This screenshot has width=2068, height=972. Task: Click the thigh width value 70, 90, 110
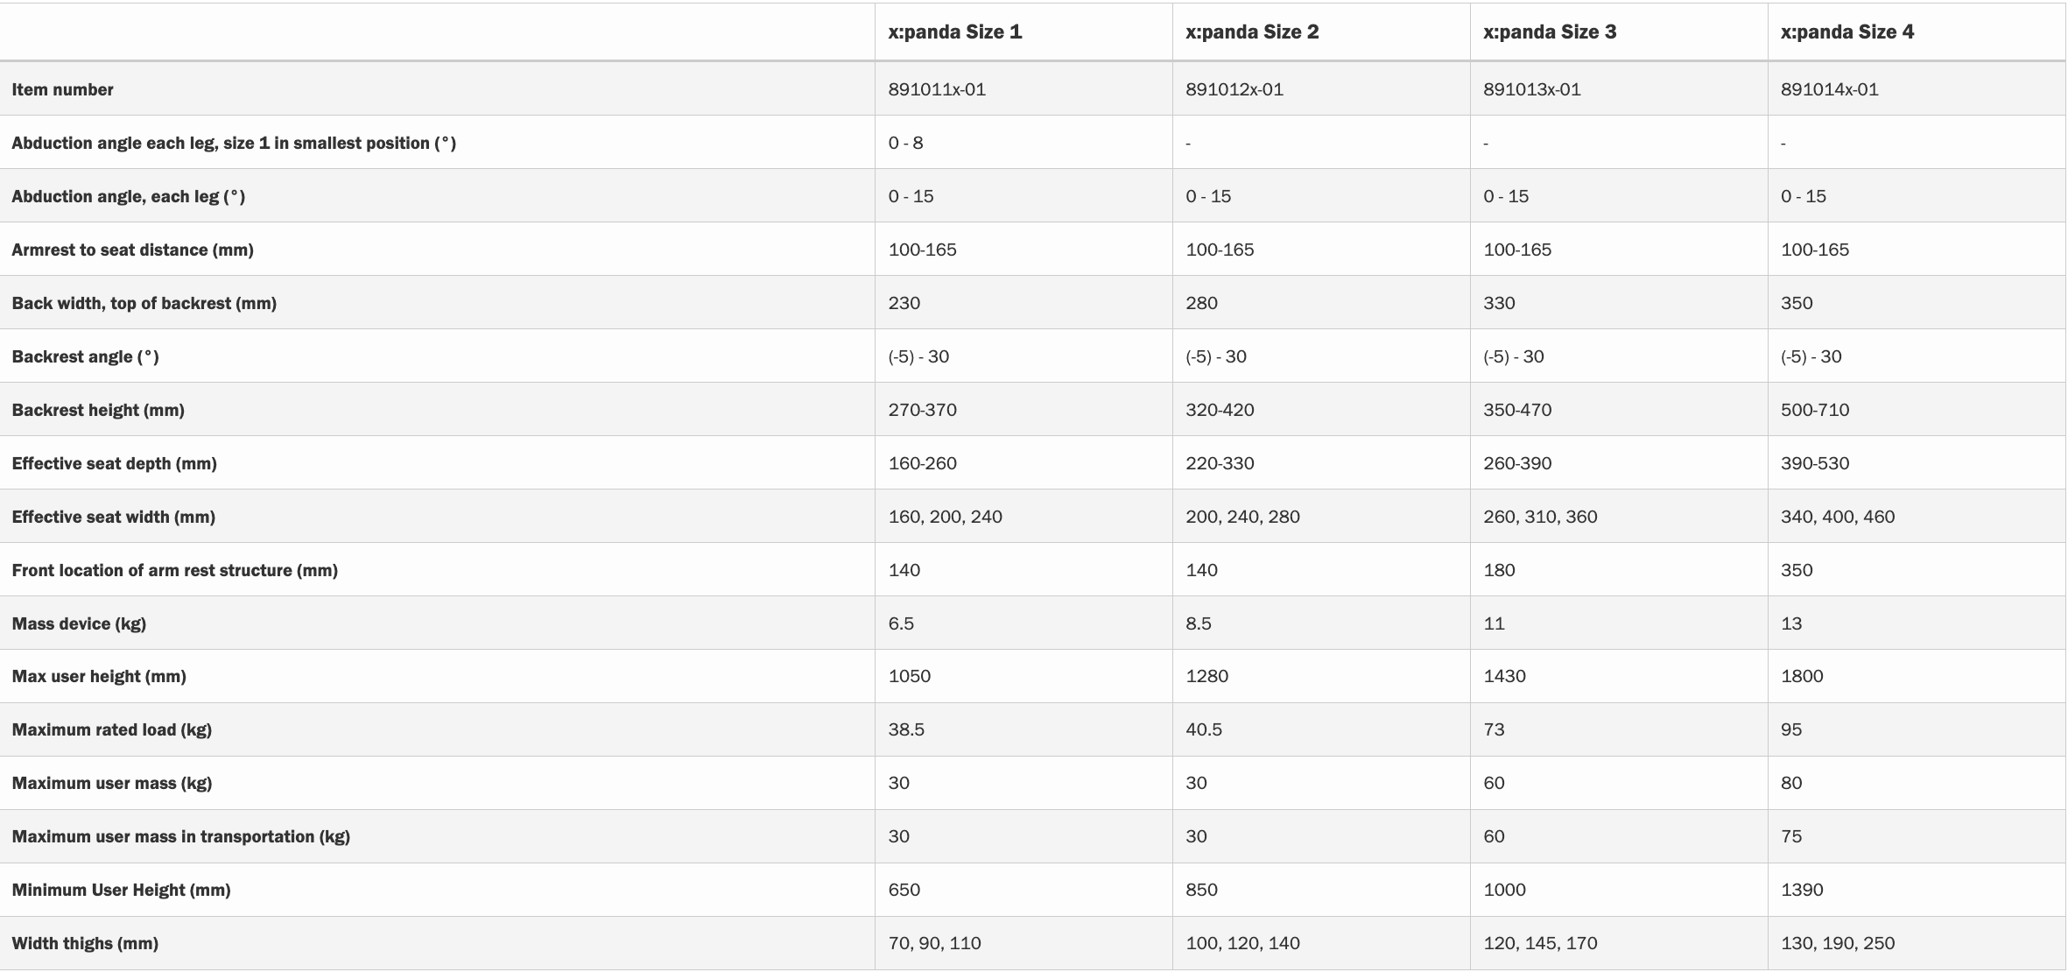934,943
